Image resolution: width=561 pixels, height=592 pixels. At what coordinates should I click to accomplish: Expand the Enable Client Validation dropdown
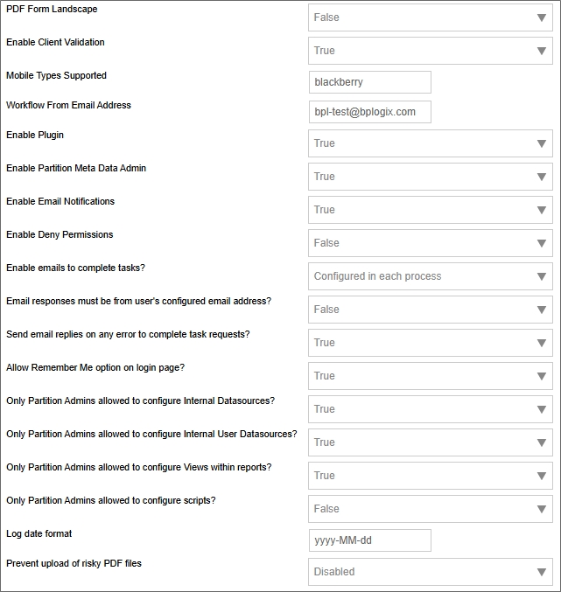click(430, 51)
